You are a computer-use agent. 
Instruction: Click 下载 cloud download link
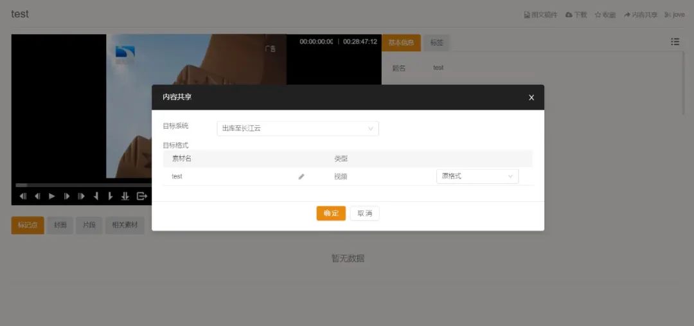576,15
